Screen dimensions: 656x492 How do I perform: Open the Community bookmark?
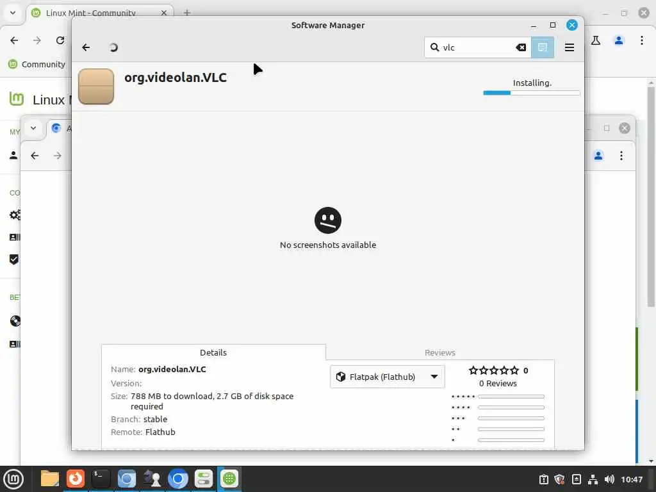(37, 64)
